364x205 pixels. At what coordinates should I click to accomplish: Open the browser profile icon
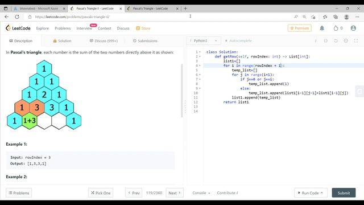[346, 17]
